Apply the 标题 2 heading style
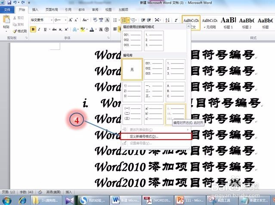Image resolution: width=275 pixels, height=205 pixels. [x=247, y=23]
